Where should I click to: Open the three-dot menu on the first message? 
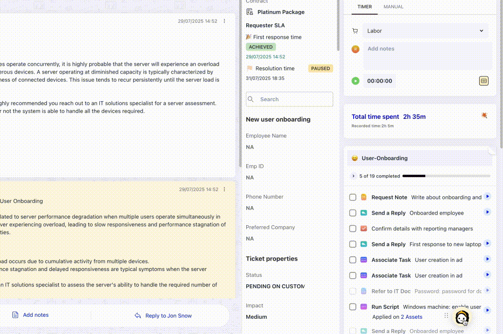(x=224, y=21)
